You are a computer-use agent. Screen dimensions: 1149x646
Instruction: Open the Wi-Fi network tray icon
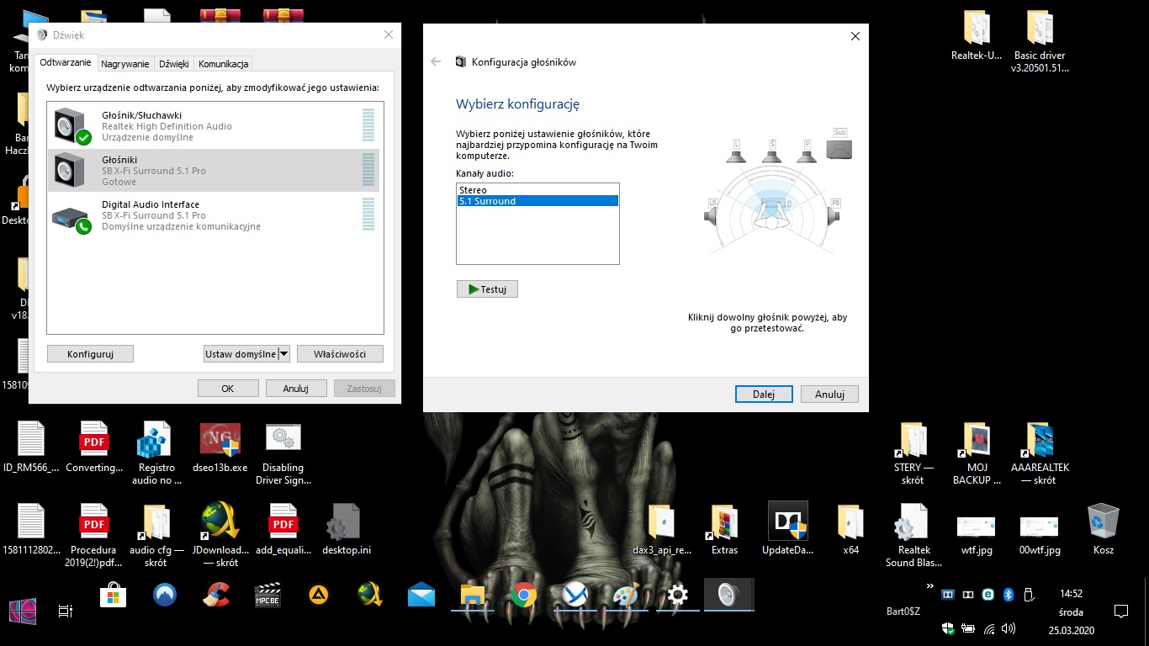[989, 628]
